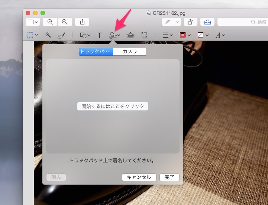Viewport: 268px width, 205px height.
Task: Choose the rectangular selection tool
Action: pos(30,35)
